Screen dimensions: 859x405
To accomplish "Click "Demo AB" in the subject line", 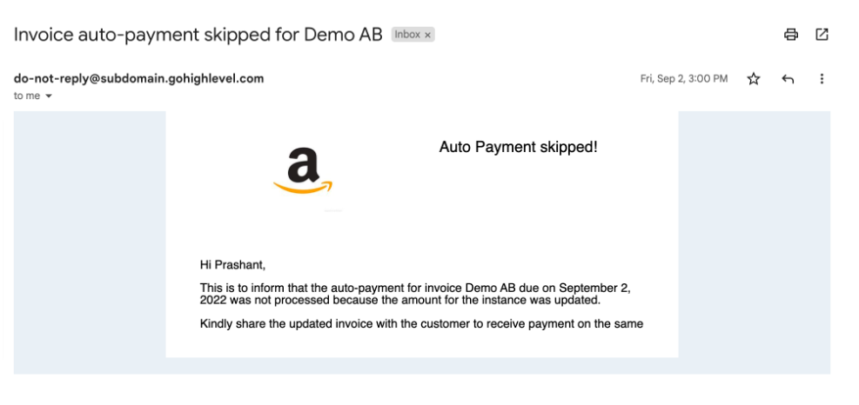I will pos(343,36).
